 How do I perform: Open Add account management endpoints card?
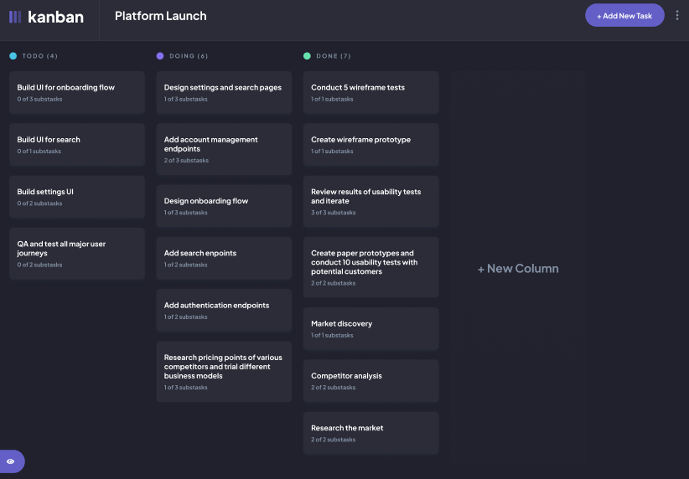224,149
